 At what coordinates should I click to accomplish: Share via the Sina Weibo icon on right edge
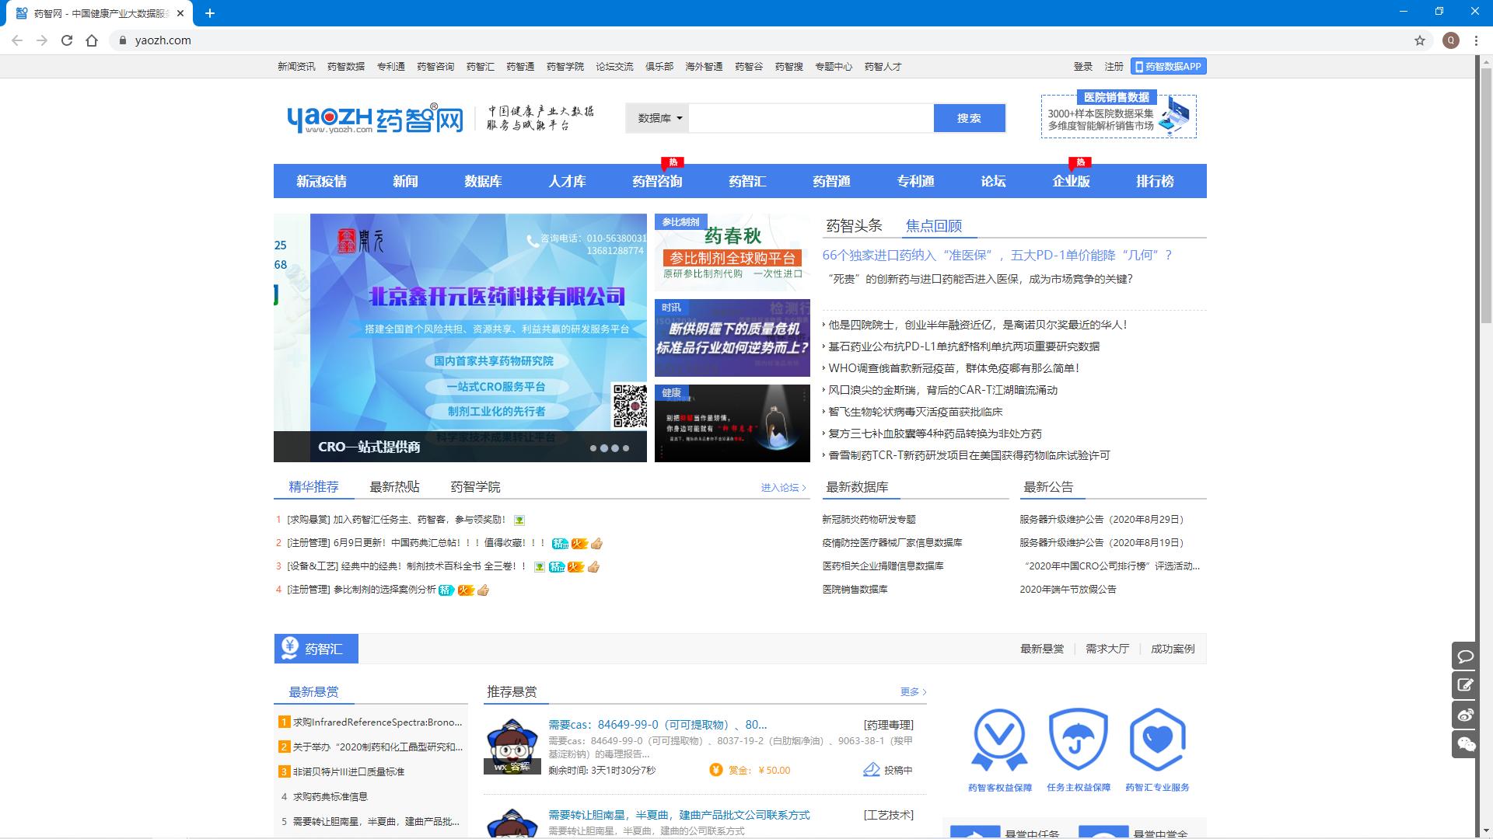1465,715
